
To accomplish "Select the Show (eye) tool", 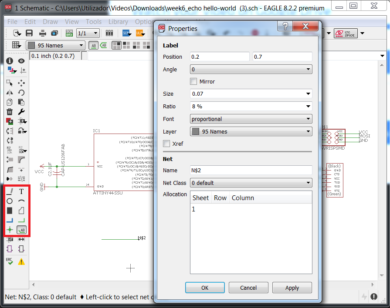I will [21, 61].
